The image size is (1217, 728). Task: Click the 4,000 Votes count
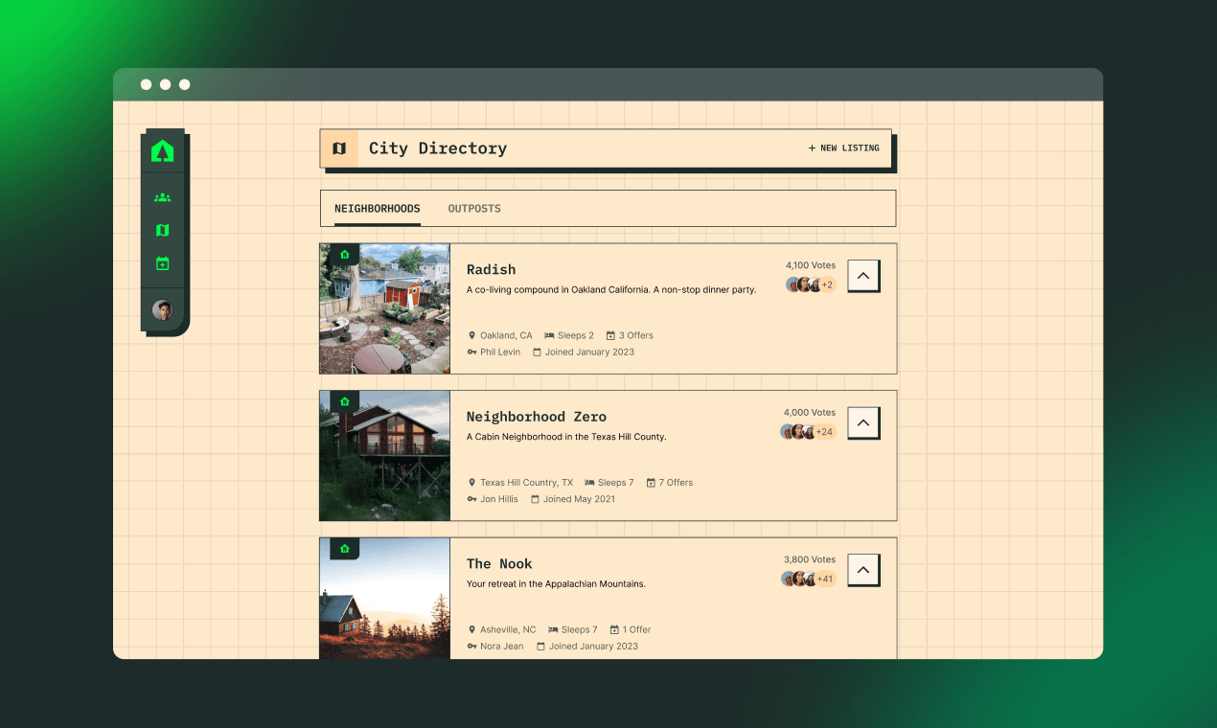pos(810,413)
